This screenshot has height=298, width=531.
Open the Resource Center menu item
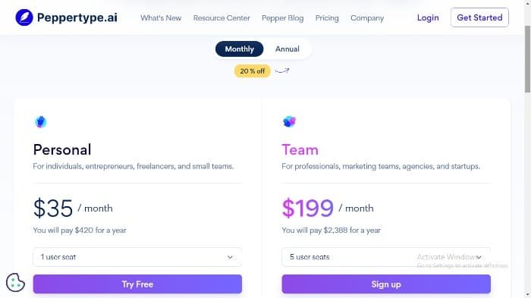point(222,18)
